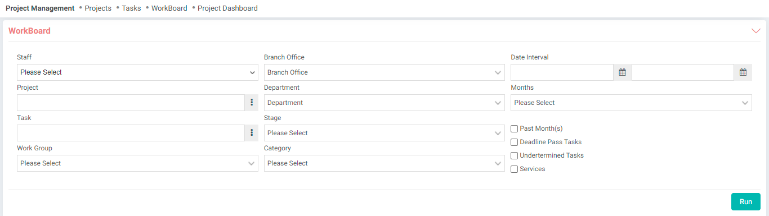Open the Work Group dropdown
Viewport: 769px width, 216px height.
(x=137, y=163)
